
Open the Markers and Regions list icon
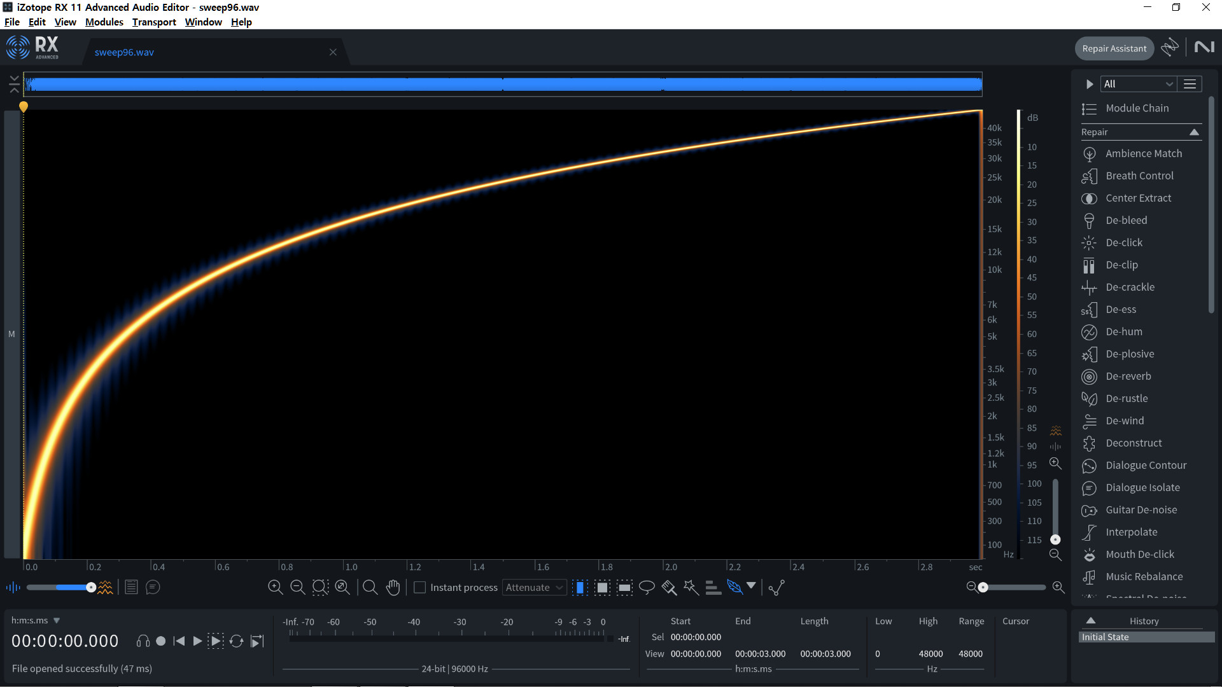click(131, 587)
